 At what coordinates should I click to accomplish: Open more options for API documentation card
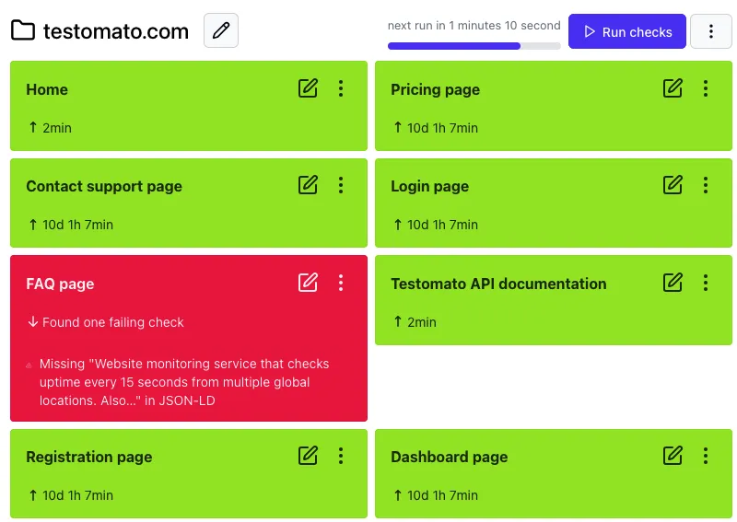[706, 283]
